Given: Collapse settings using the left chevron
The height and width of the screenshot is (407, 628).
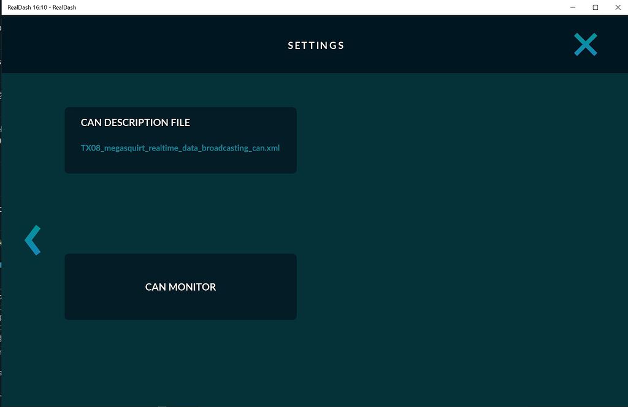Looking at the screenshot, I should click(x=33, y=240).
